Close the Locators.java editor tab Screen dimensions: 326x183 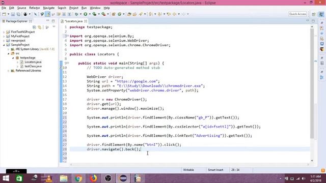[x=86, y=21]
